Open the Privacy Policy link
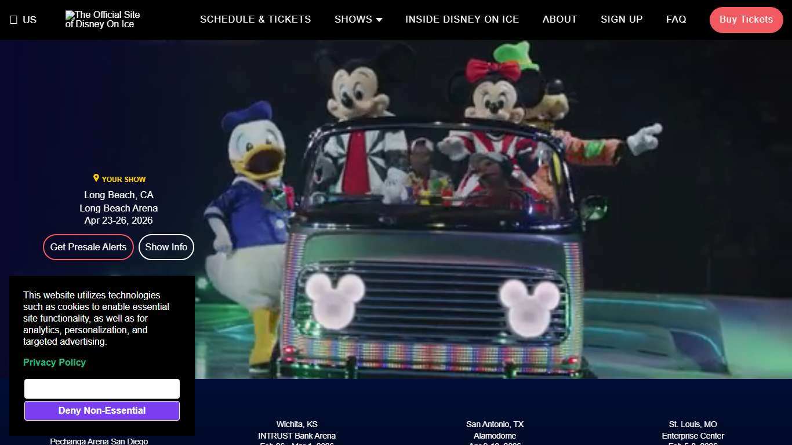This screenshot has width=792, height=445. [54, 362]
